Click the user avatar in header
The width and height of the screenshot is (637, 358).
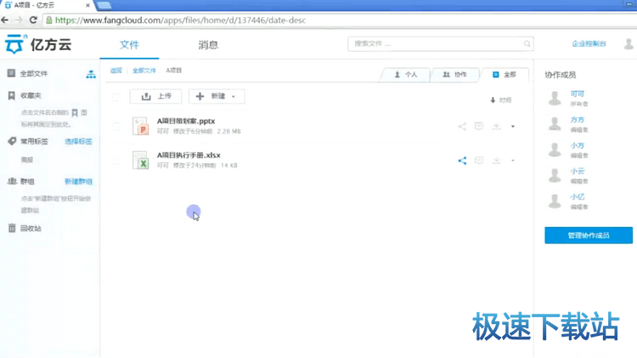tap(629, 43)
